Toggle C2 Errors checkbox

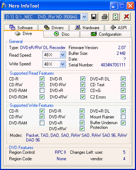pos(123,97)
